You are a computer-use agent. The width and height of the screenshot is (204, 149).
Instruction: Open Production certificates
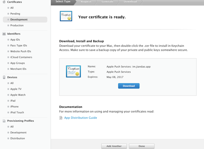pos(17,25)
